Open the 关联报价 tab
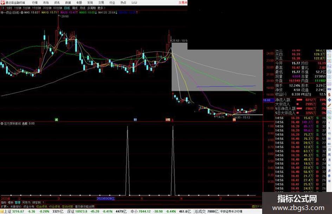The width and height of the screenshot is (332, 214). pos(16,206)
